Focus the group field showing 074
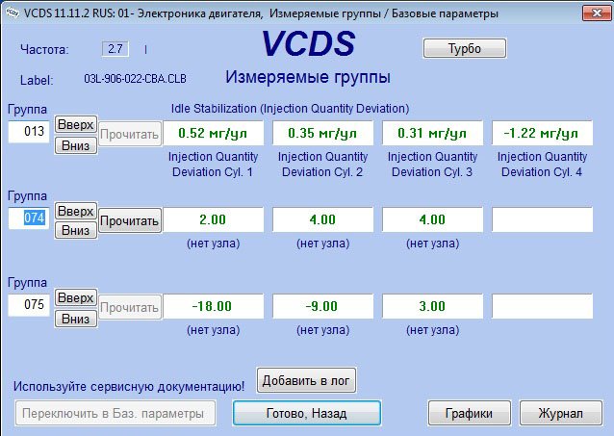The width and height of the screenshot is (614, 436). click(x=29, y=218)
